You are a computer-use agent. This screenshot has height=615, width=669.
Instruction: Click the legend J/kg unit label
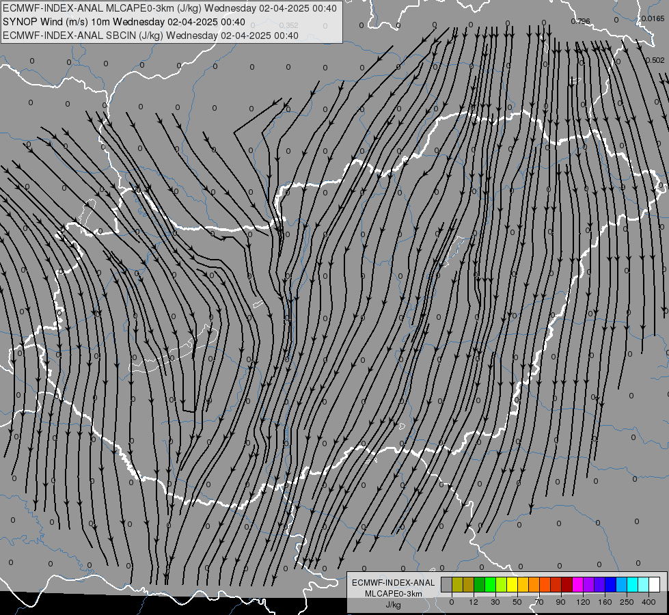pos(394,605)
